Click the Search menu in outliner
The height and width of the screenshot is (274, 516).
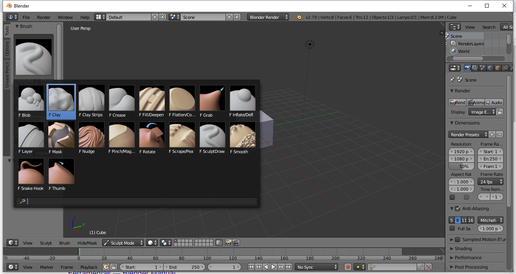489,27
